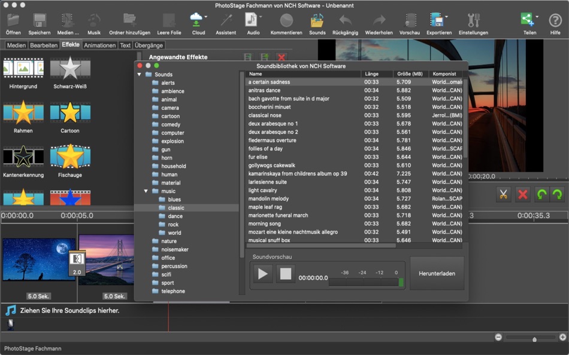569x355 pixels.
Task: Open Teilen dropdown arrow
Action: pyautogui.click(x=537, y=17)
